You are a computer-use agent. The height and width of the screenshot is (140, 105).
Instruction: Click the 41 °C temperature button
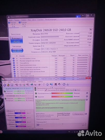17,51
